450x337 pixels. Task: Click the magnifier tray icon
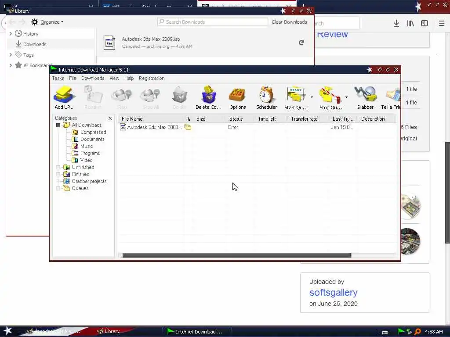pyautogui.click(x=418, y=332)
